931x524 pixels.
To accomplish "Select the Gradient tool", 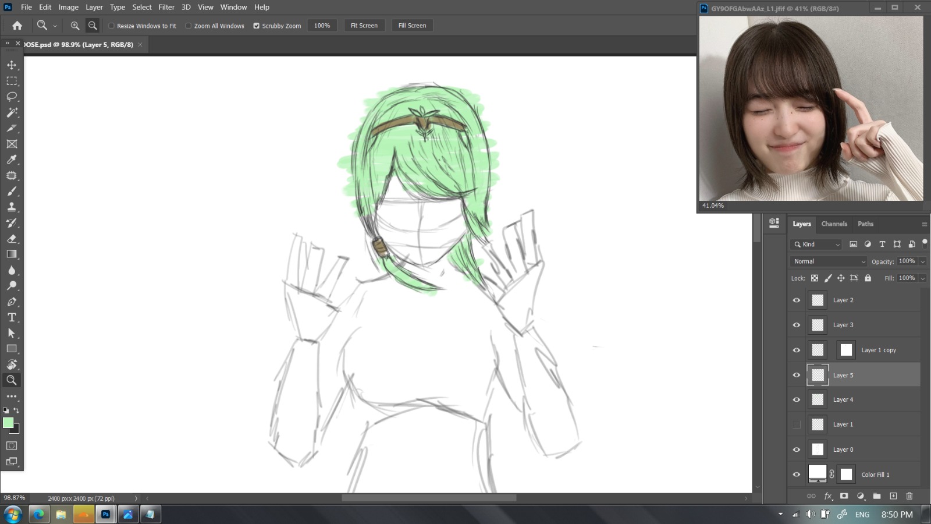I will (x=12, y=254).
